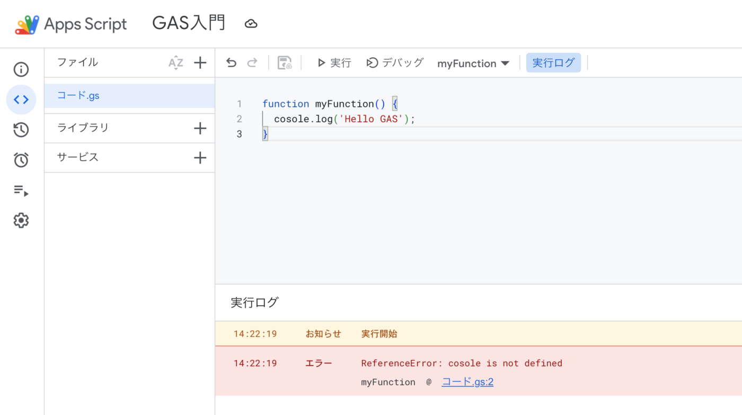Add a library with plus button
This screenshot has width=742, height=415.
(x=200, y=128)
